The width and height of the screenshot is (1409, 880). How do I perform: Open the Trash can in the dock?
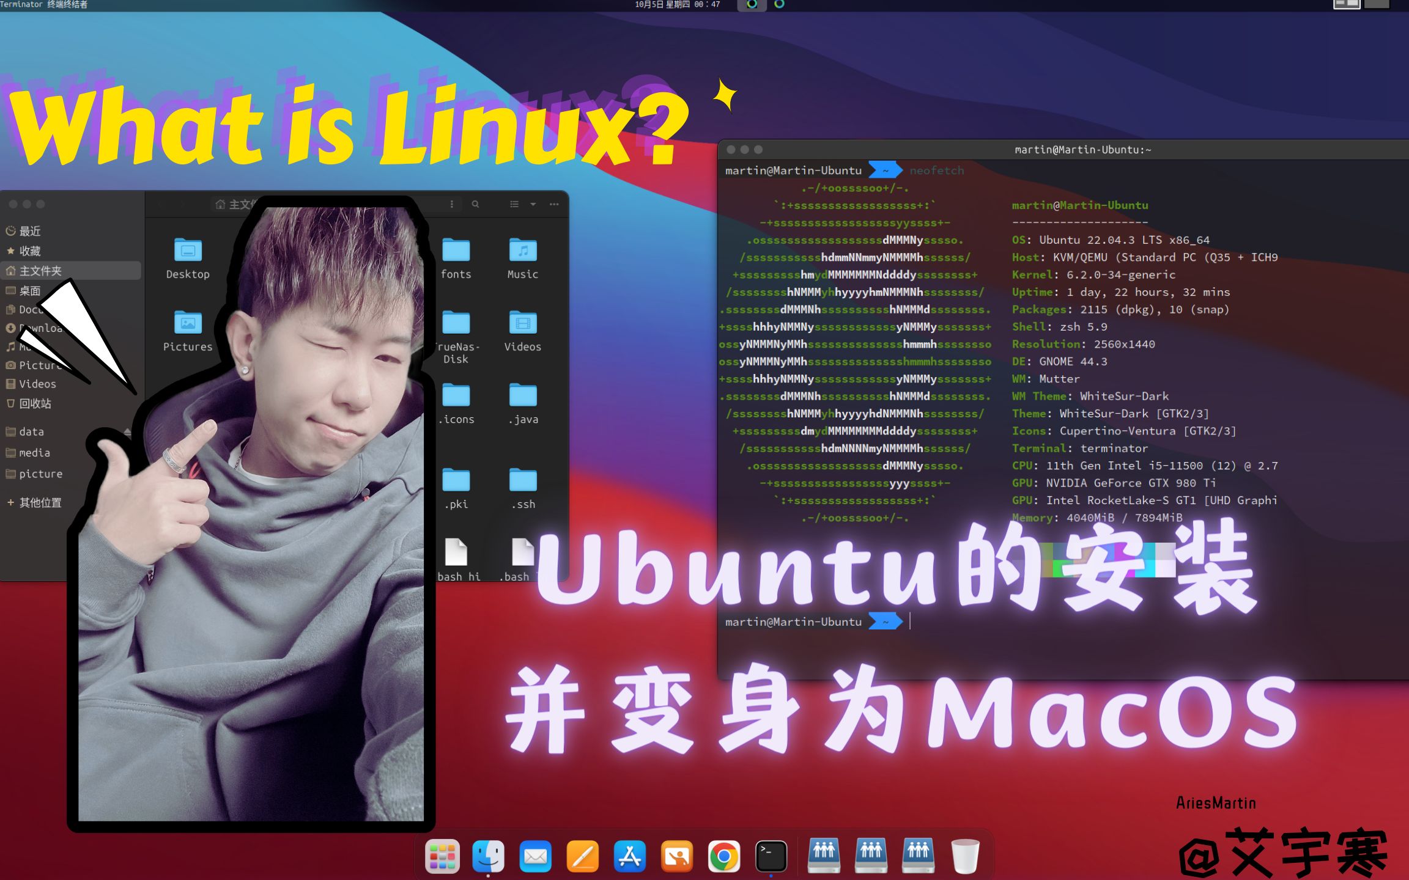pos(965,856)
